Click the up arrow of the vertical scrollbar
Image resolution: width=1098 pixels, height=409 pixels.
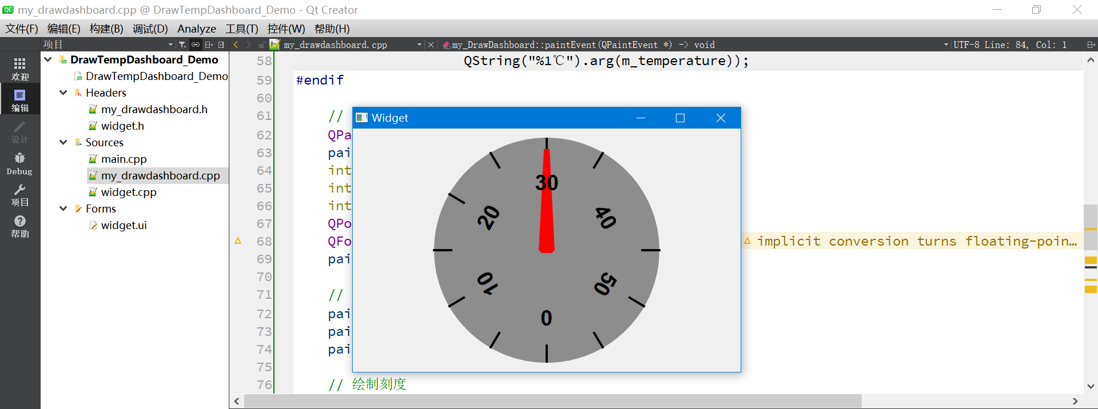[x=1091, y=60]
